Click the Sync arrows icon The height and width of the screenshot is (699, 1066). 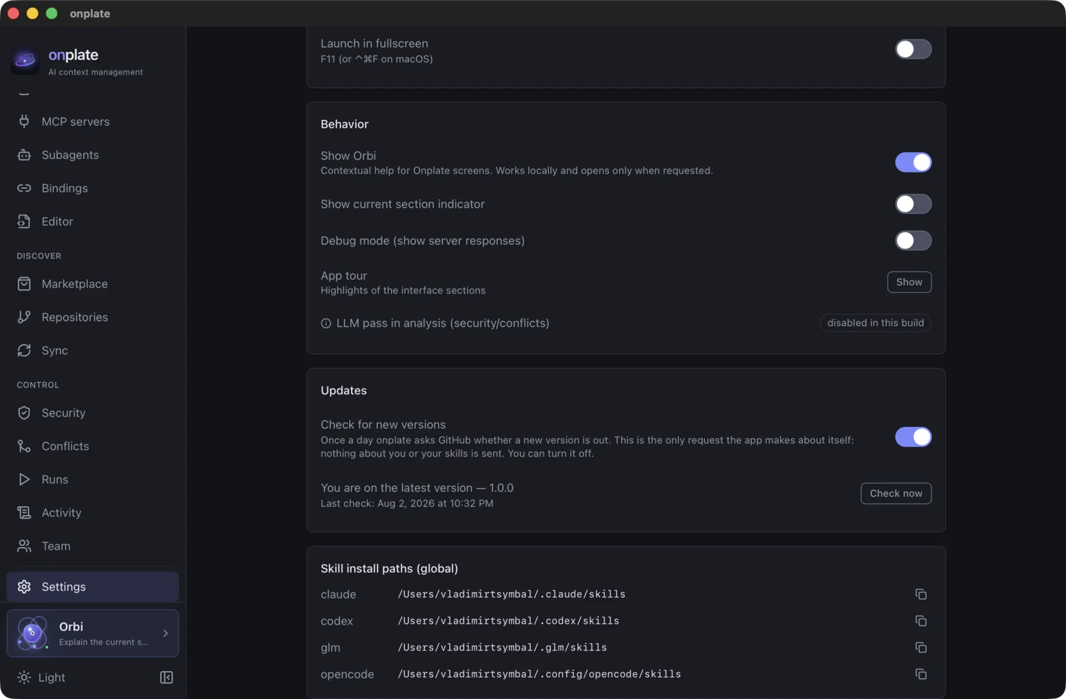(24, 351)
